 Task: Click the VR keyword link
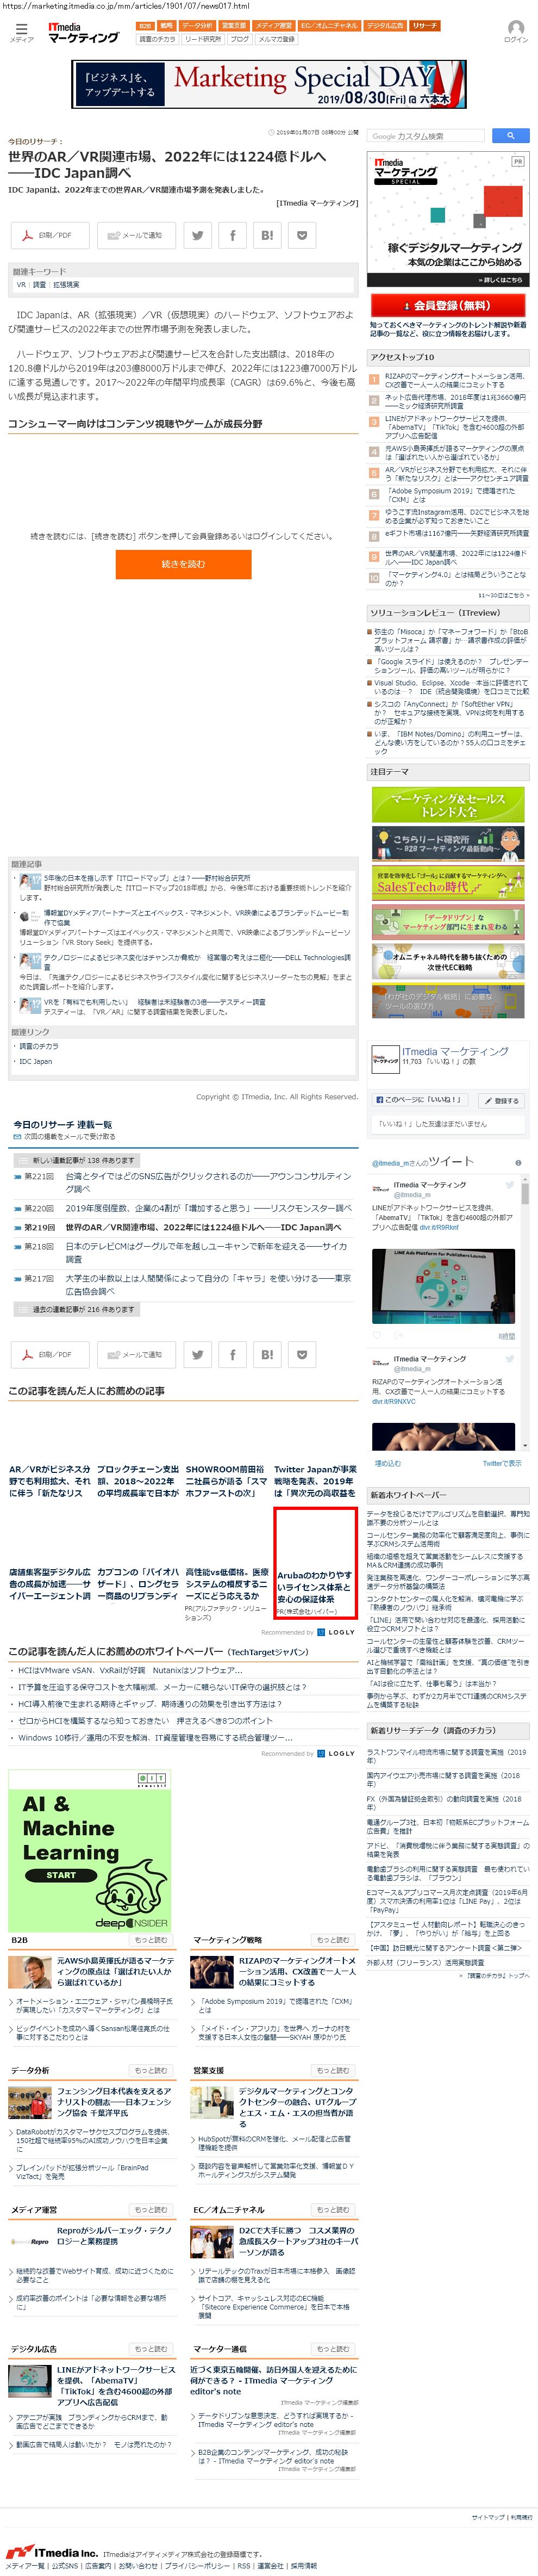coord(21,285)
